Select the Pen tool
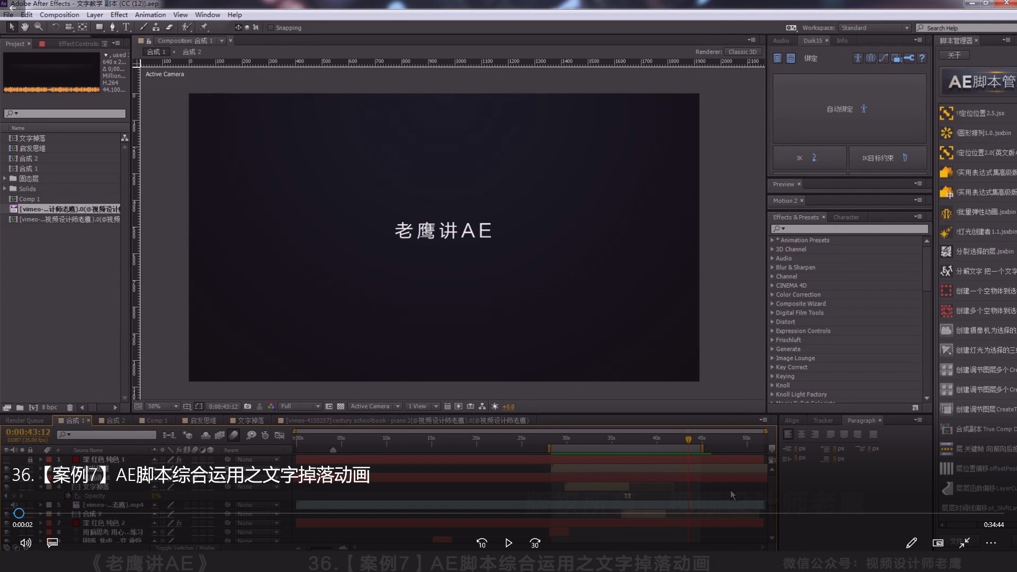The width and height of the screenshot is (1017, 572). pos(112,27)
